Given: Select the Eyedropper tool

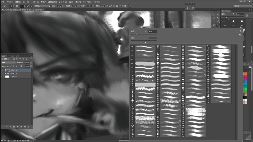Looking at the screenshot, I should (x=218, y=21).
